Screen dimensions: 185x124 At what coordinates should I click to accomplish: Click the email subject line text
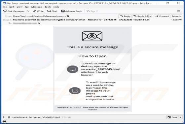(x=82, y=20)
